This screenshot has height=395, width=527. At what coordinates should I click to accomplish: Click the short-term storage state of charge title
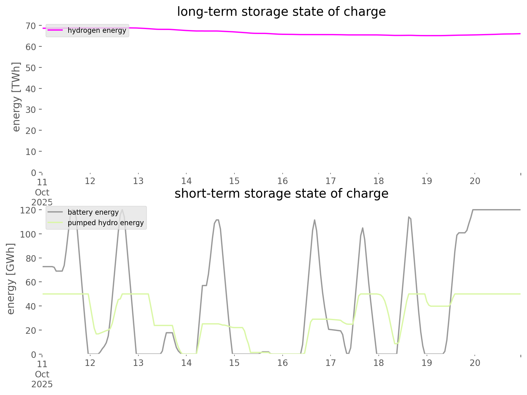point(281,194)
